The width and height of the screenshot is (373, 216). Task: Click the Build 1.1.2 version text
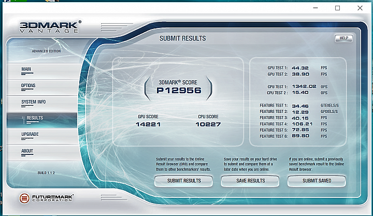pyautogui.click(x=46, y=172)
